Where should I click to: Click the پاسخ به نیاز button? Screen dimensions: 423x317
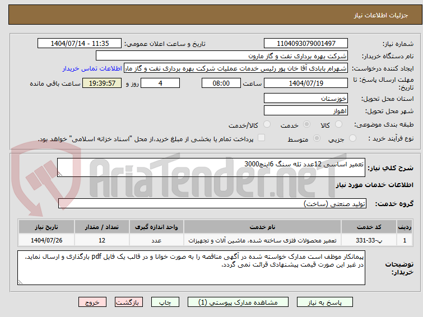pyautogui.click(x=325, y=302)
